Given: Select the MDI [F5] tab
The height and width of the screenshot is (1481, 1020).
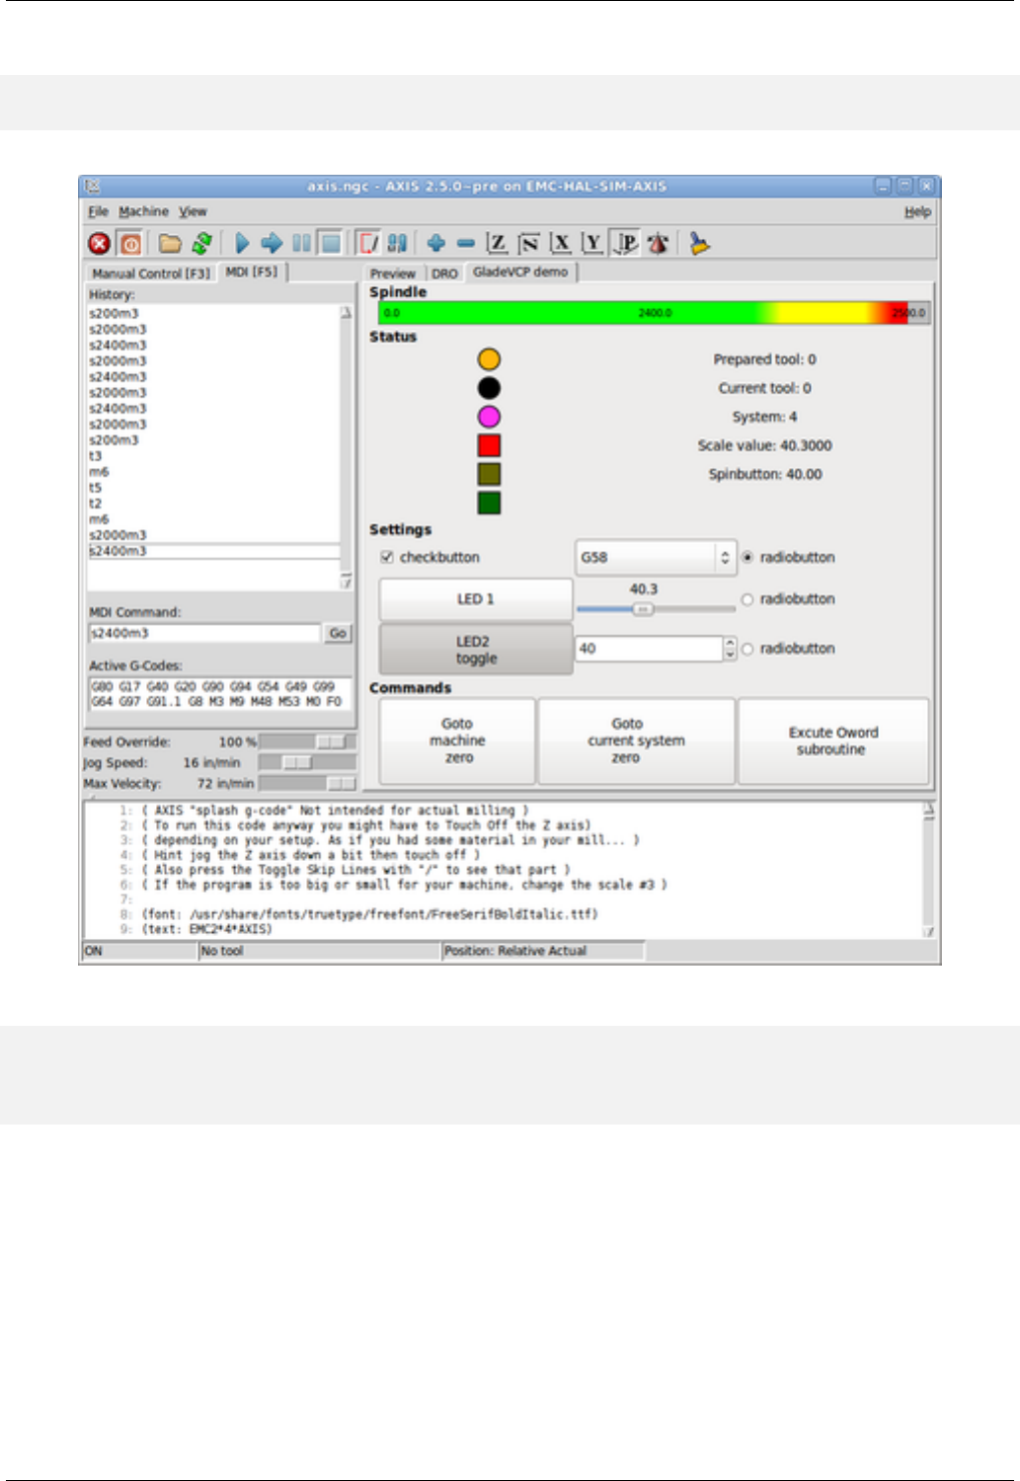Looking at the screenshot, I should point(252,272).
